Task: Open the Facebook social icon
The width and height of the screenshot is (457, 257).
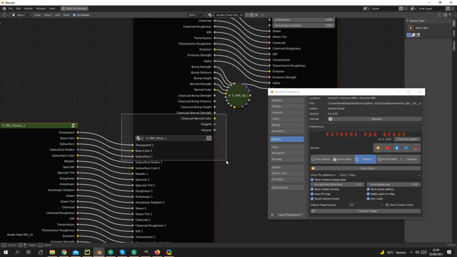Action: pyautogui.click(x=397, y=148)
